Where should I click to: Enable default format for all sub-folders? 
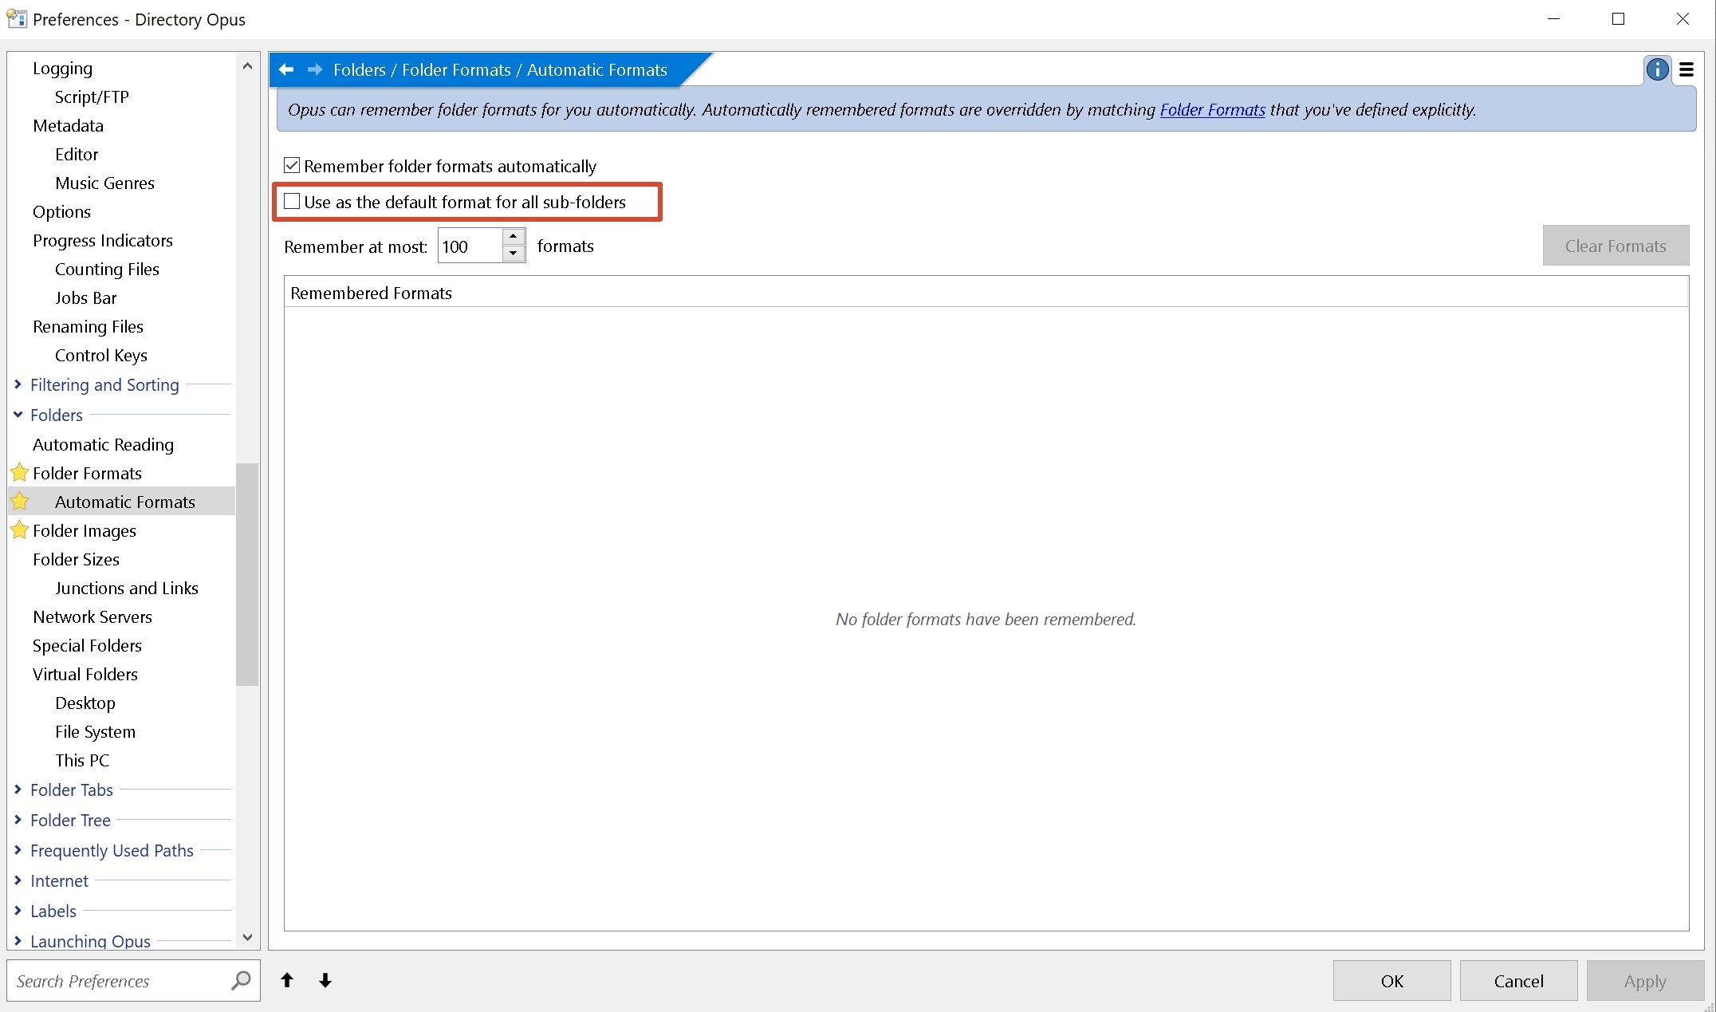pos(292,202)
